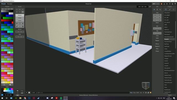
Task: Expand the Shape section in Edit panel
Action: (x=157, y=51)
